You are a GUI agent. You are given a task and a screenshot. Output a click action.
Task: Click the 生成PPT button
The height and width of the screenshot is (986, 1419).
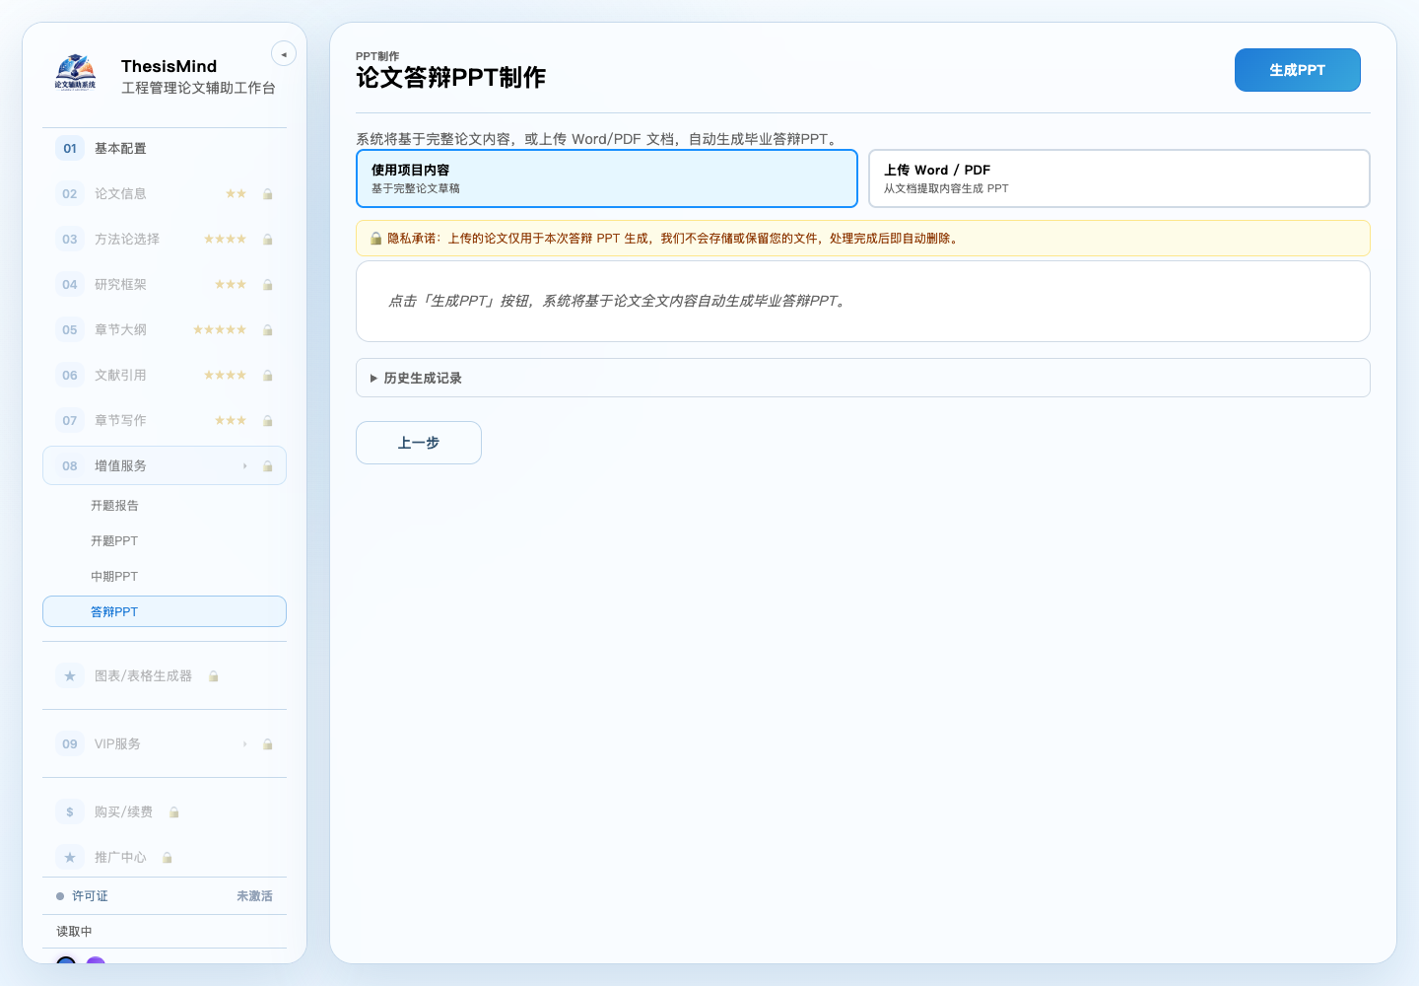[x=1298, y=70]
